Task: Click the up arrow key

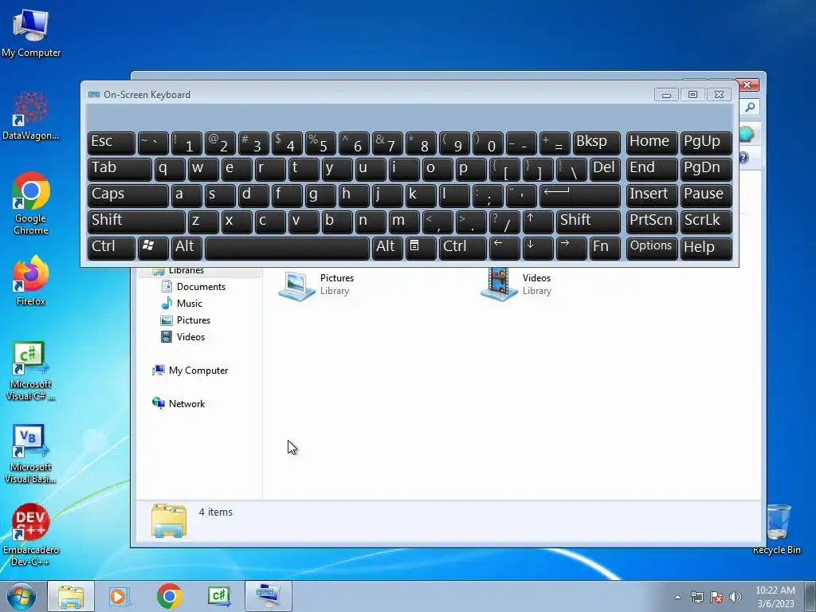Action: (x=538, y=222)
